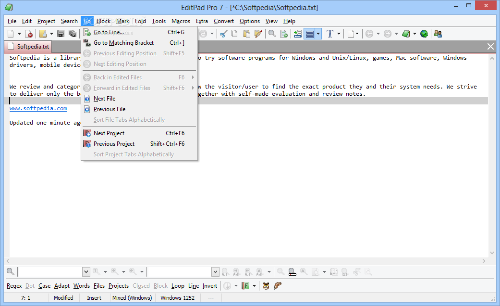The height and width of the screenshot is (306, 500).
Task: Open the Block menu
Action: point(104,21)
